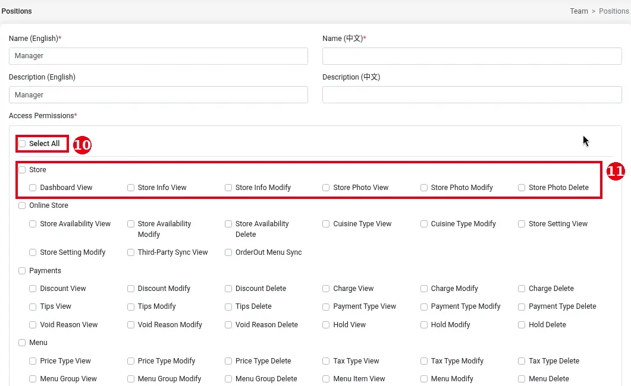This screenshot has height=386, width=631.
Task: Enable Store Photo Delete permission
Action: (522, 188)
